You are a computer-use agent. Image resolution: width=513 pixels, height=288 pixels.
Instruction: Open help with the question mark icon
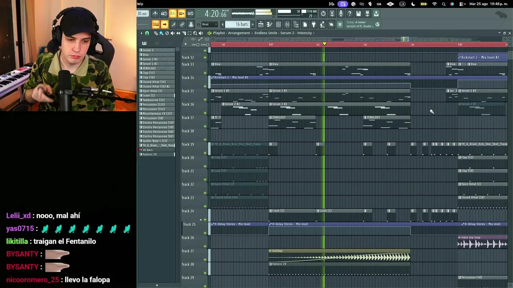point(349,14)
